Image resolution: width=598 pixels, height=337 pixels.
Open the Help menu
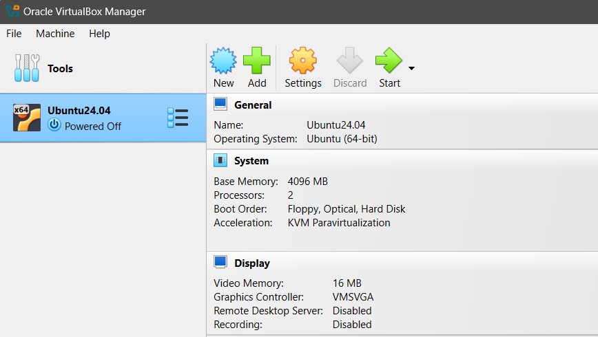pyautogui.click(x=99, y=33)
